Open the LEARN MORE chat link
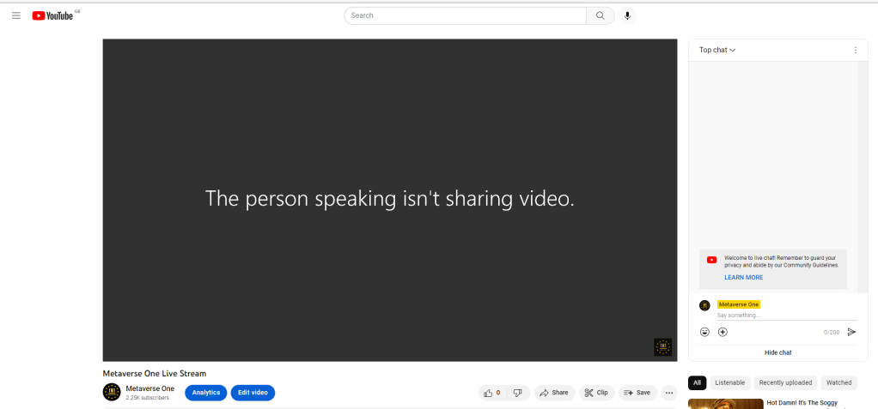The image size is (878, 409). 743,278
